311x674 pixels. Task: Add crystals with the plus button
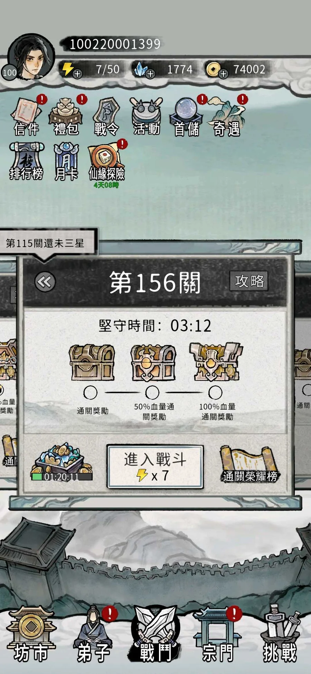(x=150, y=74)
